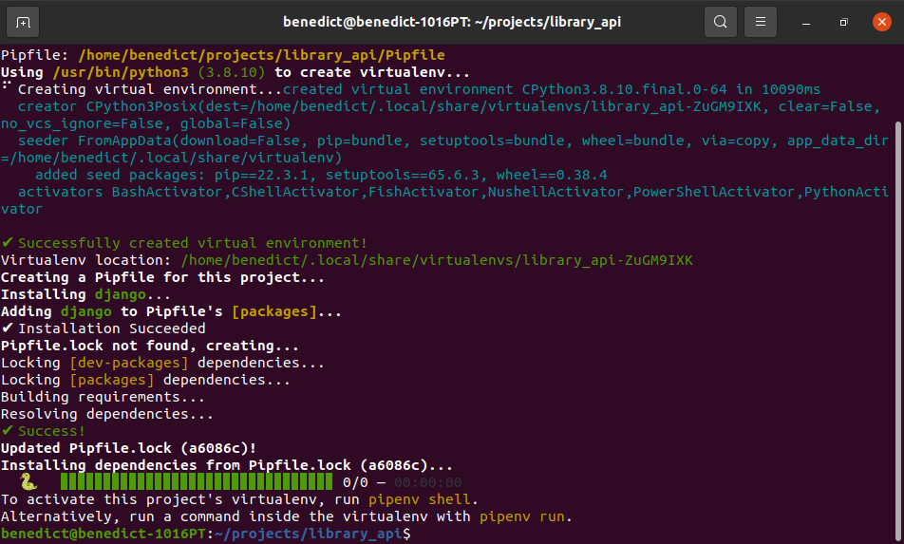Click the 'Installation Succeeded' line

click(104, 328)
